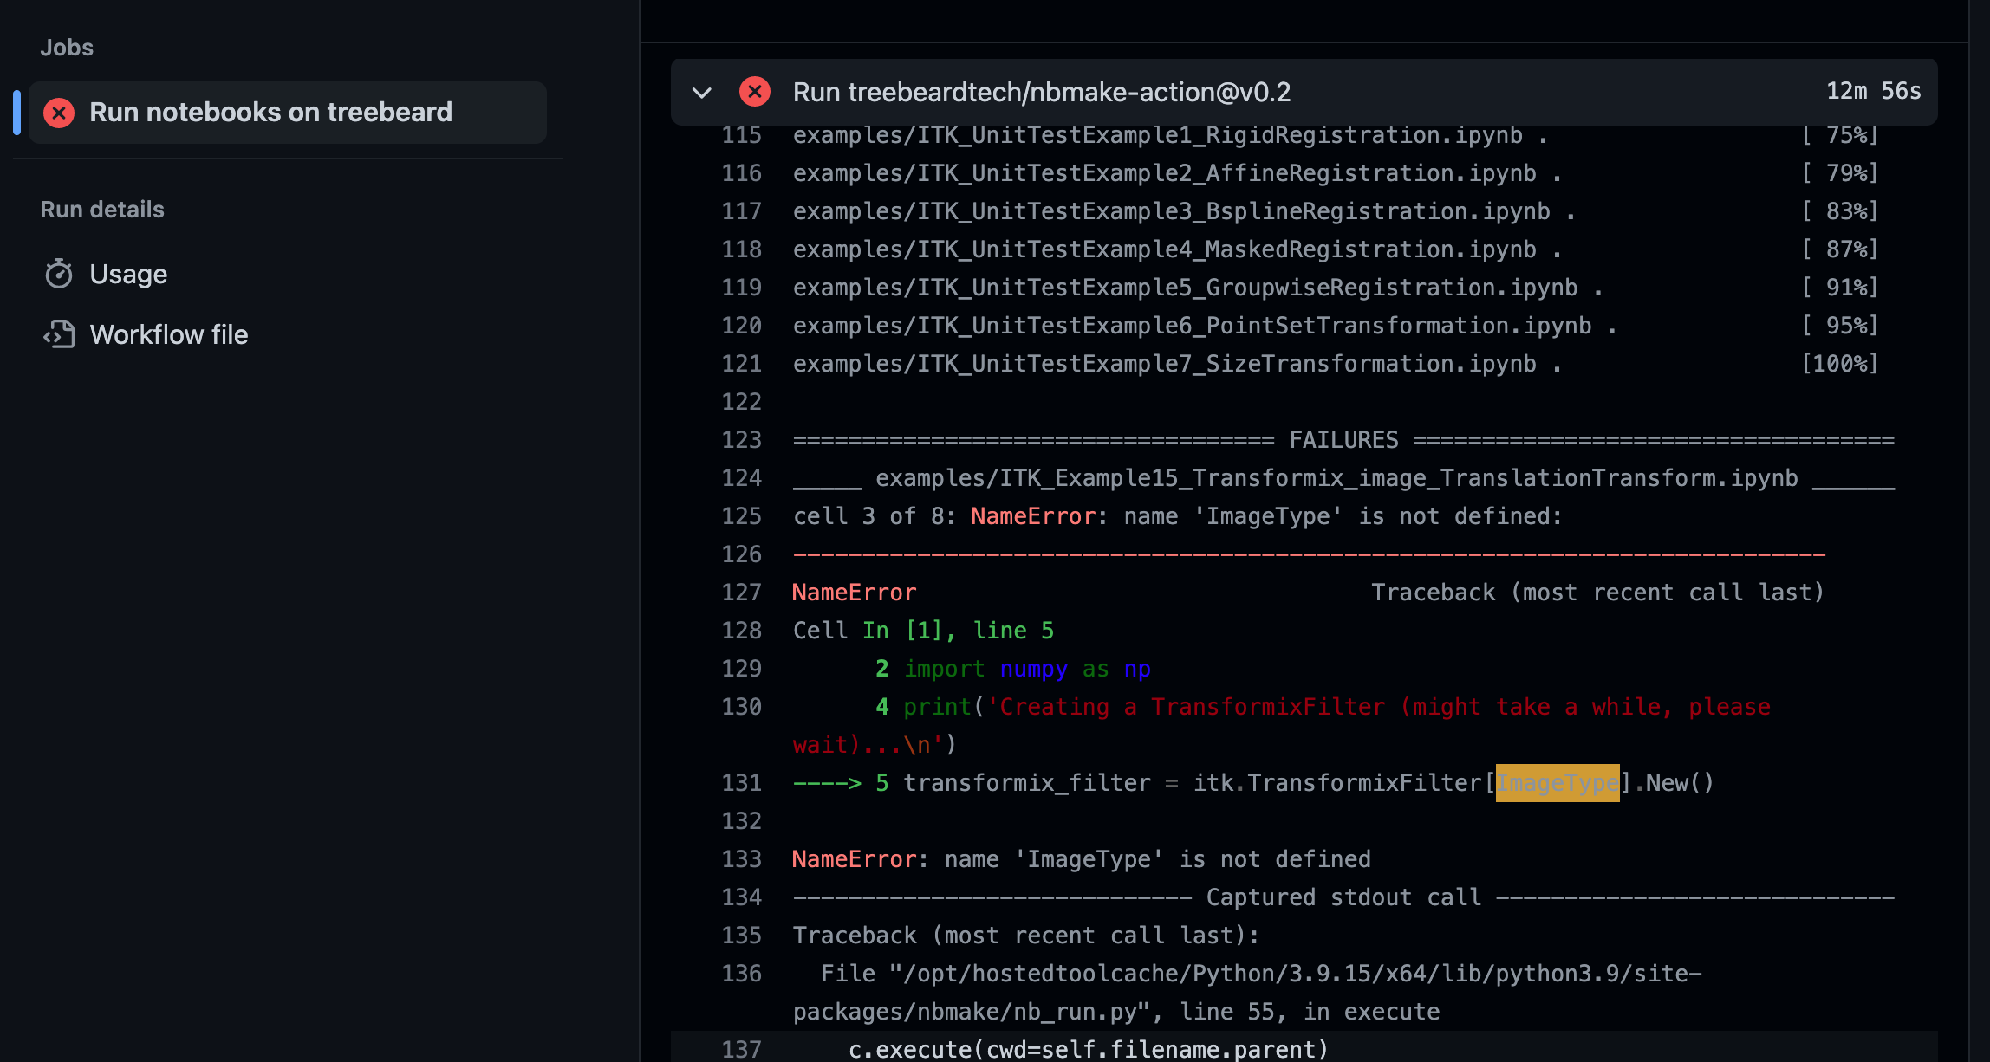Image resolution: width=1990 pixels, height=1062 pixels.
Task: Click the Run notebooks on treebeard job
Action: pos(271,112)
